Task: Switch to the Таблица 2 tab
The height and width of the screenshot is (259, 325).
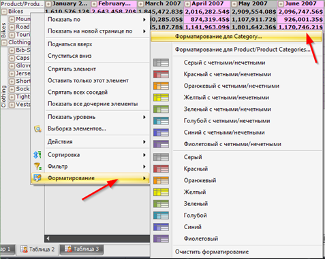Action: 37,249
